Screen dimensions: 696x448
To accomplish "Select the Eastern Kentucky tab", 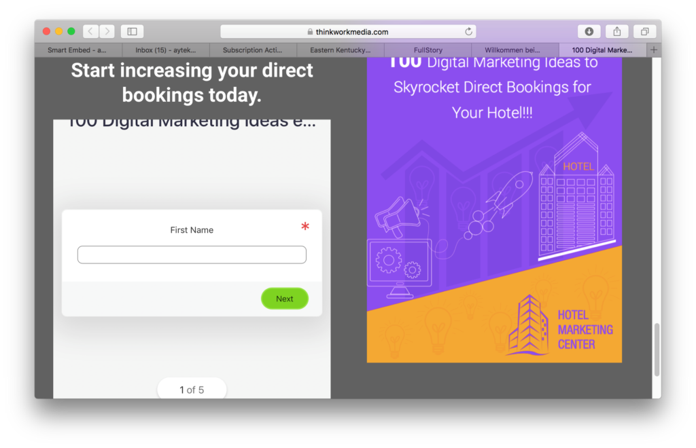I will (x=340, y=50).
